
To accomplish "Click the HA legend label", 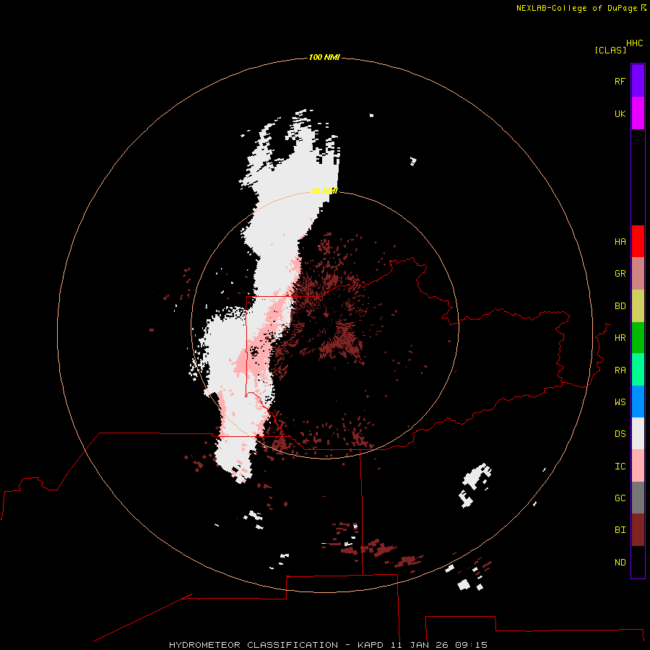I will coord(620,242).
